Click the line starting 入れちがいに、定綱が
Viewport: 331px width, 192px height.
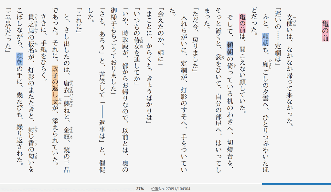(184, 93)
